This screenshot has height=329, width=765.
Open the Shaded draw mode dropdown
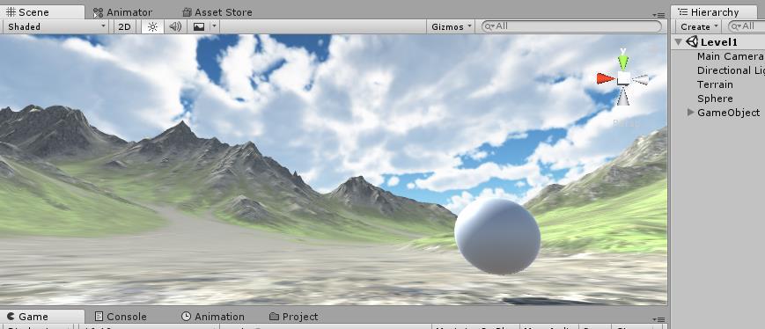coord(56,26)
